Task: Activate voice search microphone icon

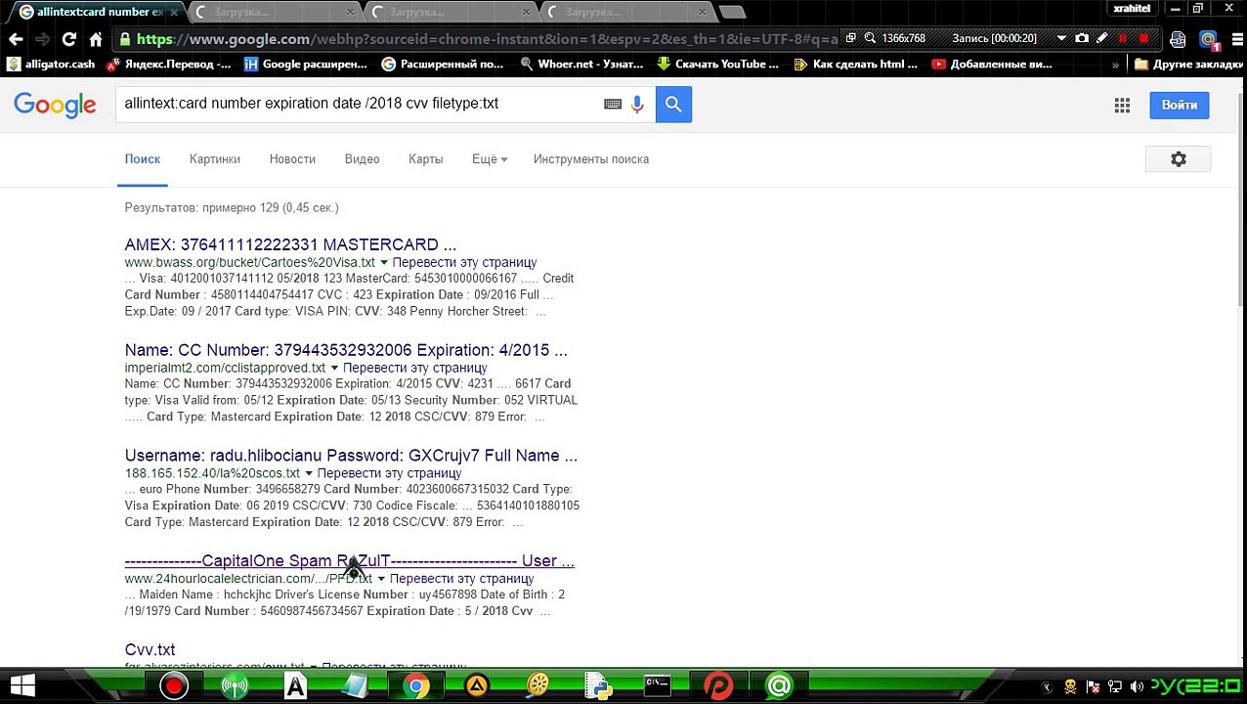Action: (x=637, y=105)
